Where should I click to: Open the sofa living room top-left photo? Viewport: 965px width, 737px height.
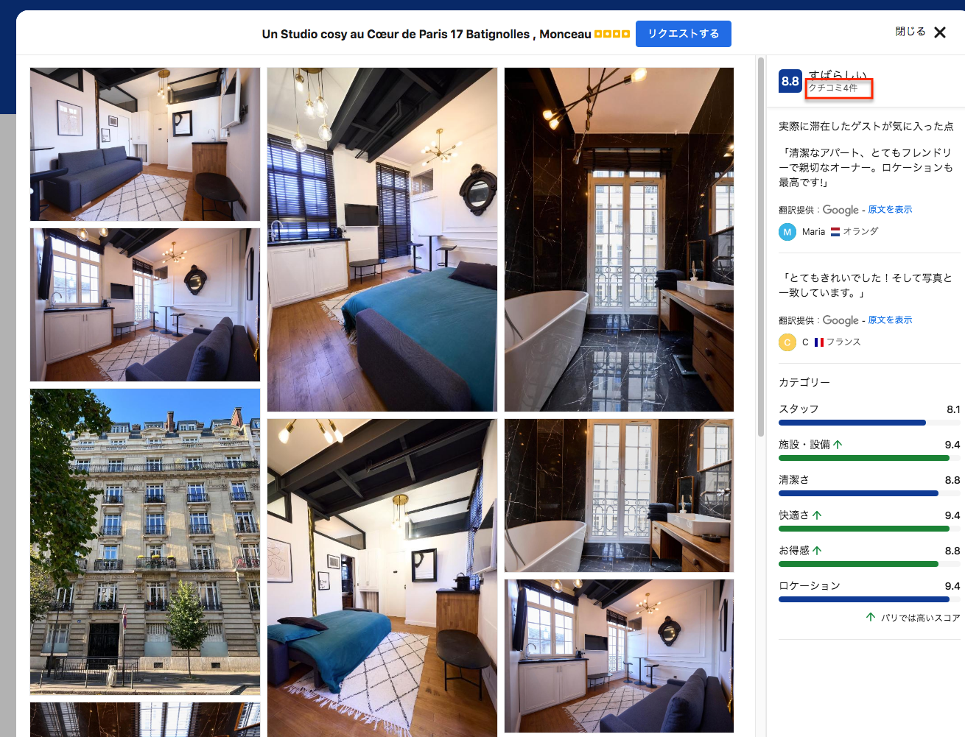click(x=145, y=144)
